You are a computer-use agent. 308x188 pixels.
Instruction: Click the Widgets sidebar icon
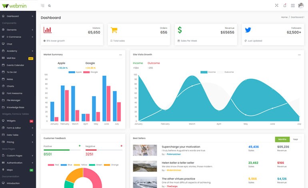pyautogui.click(x=3, y=121)
